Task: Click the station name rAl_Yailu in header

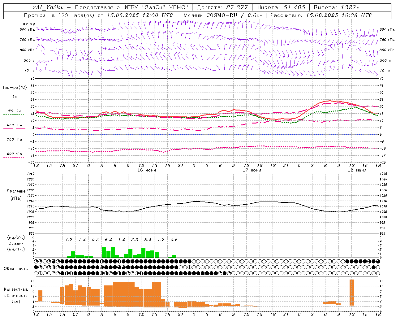Action: 48,7
